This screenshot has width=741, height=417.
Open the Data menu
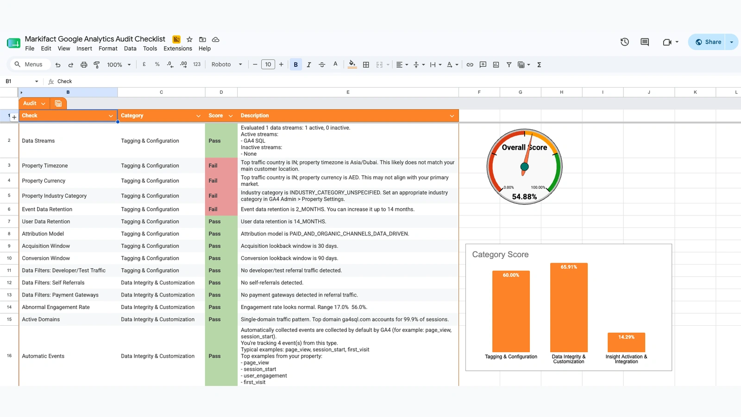click(130, 49)
